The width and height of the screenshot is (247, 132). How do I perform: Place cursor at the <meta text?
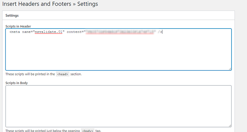(15, 32)
